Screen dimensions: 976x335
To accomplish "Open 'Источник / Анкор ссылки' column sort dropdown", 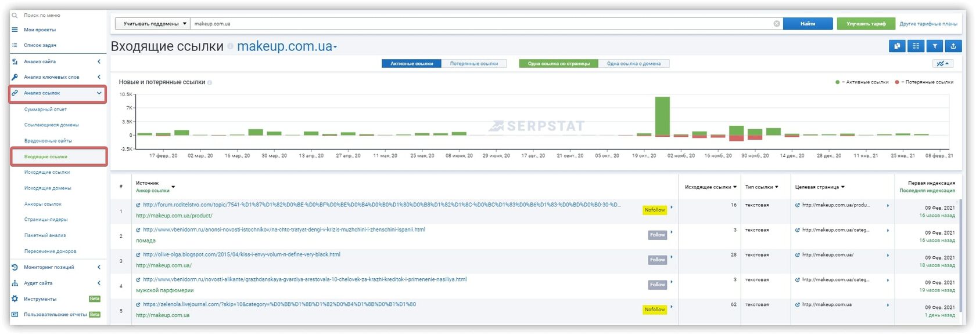I will [173, 187].
